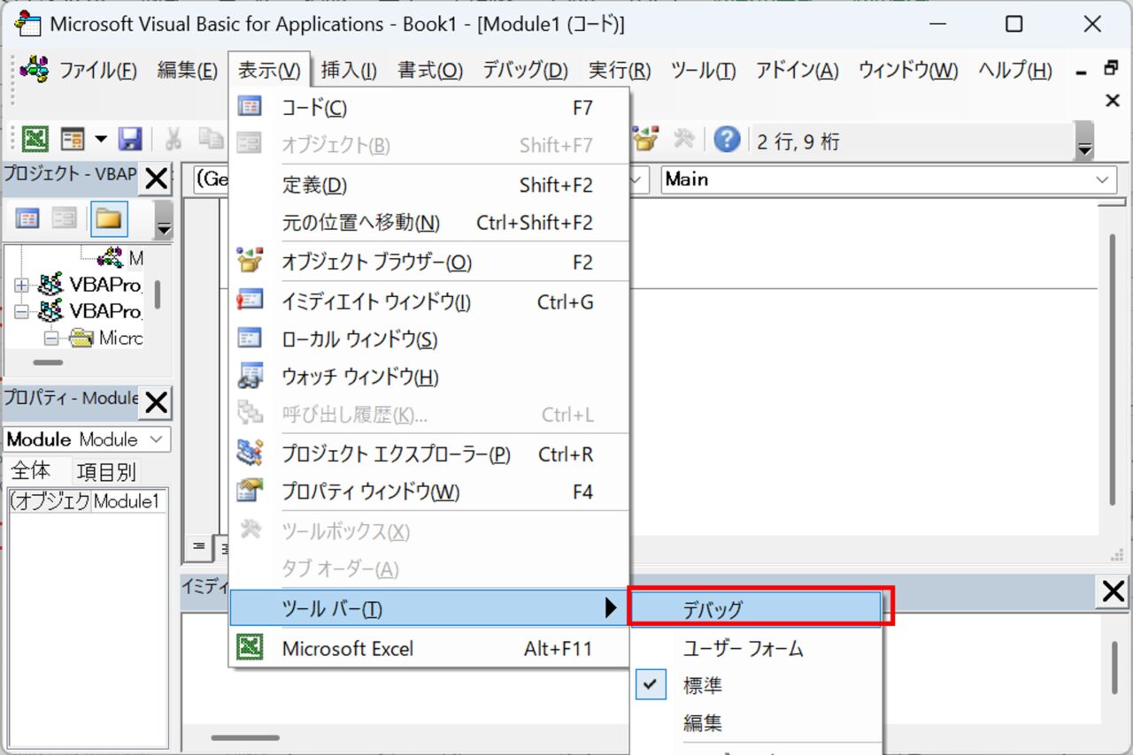Open the ファイル(F) menu

pos(97,70)
